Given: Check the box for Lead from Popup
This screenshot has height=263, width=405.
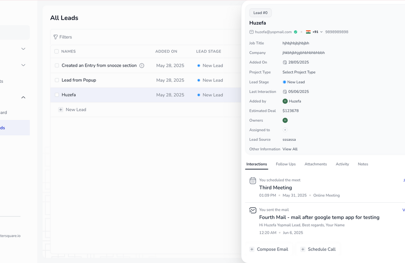Looking at the screenshot, I should click(x=57, y=80).
